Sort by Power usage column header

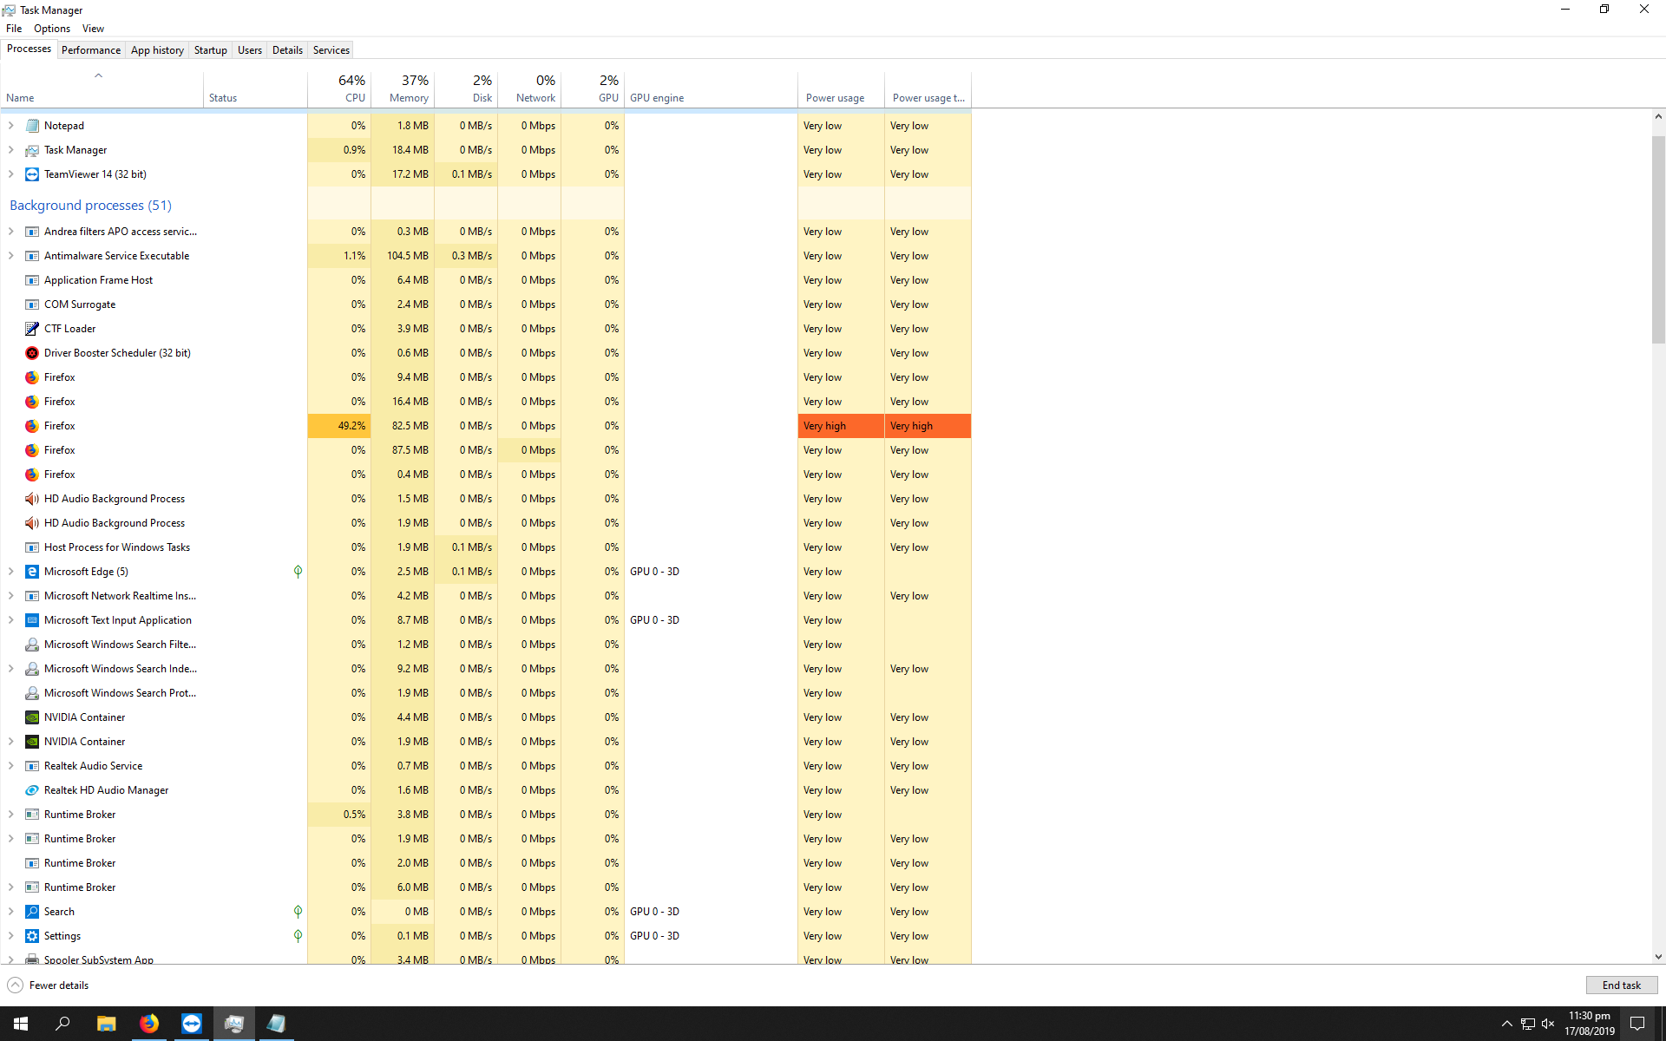click(841, 88)
